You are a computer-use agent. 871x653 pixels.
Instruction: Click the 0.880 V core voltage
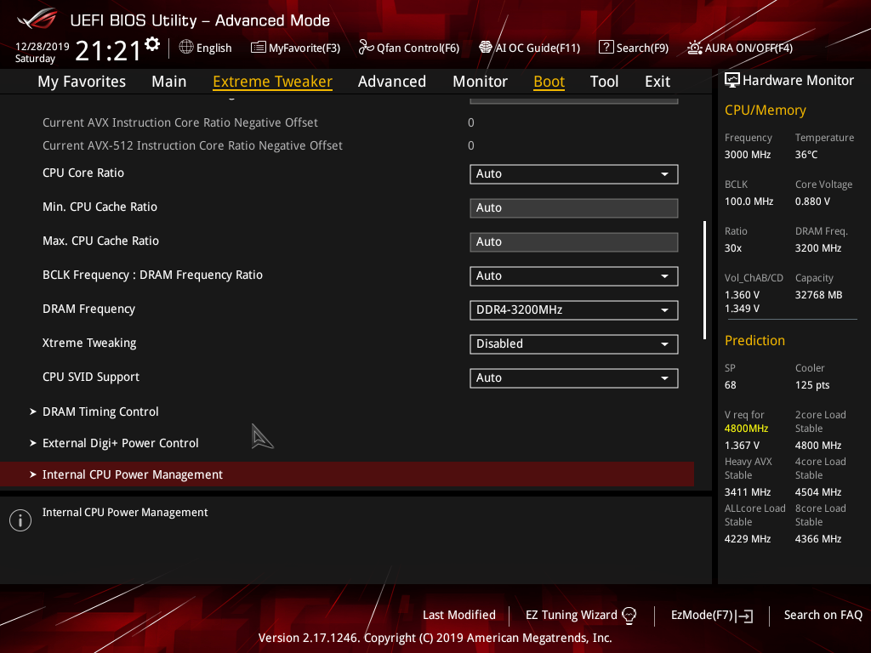[812, 201]
